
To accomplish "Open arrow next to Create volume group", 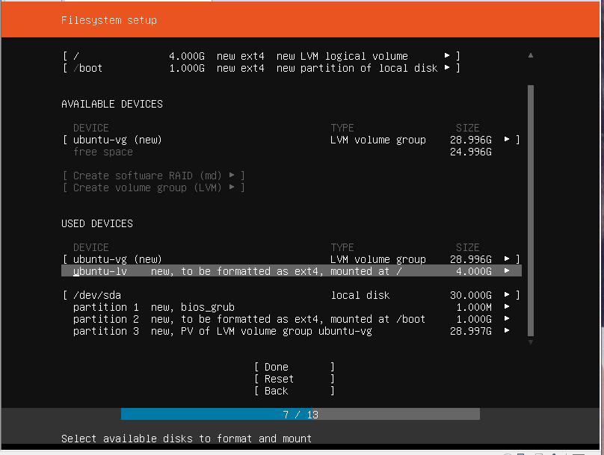I will 232,188.
